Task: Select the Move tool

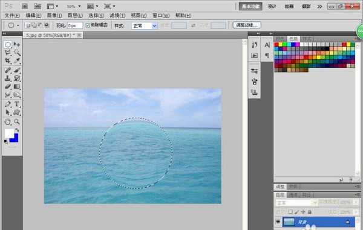Action: [x=17, y=44]
